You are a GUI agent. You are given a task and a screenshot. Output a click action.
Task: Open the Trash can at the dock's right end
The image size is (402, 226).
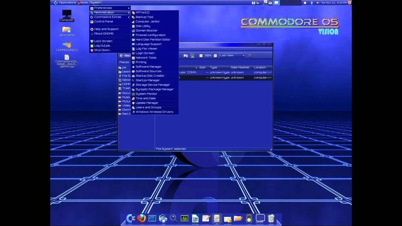(x=270, y=219)
